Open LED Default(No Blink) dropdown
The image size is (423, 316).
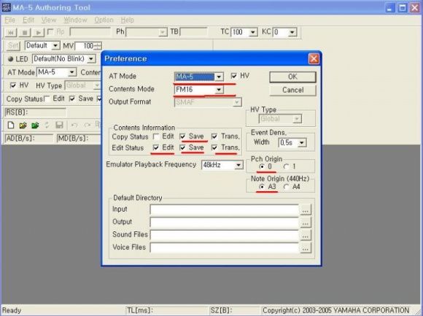(91, 59)
